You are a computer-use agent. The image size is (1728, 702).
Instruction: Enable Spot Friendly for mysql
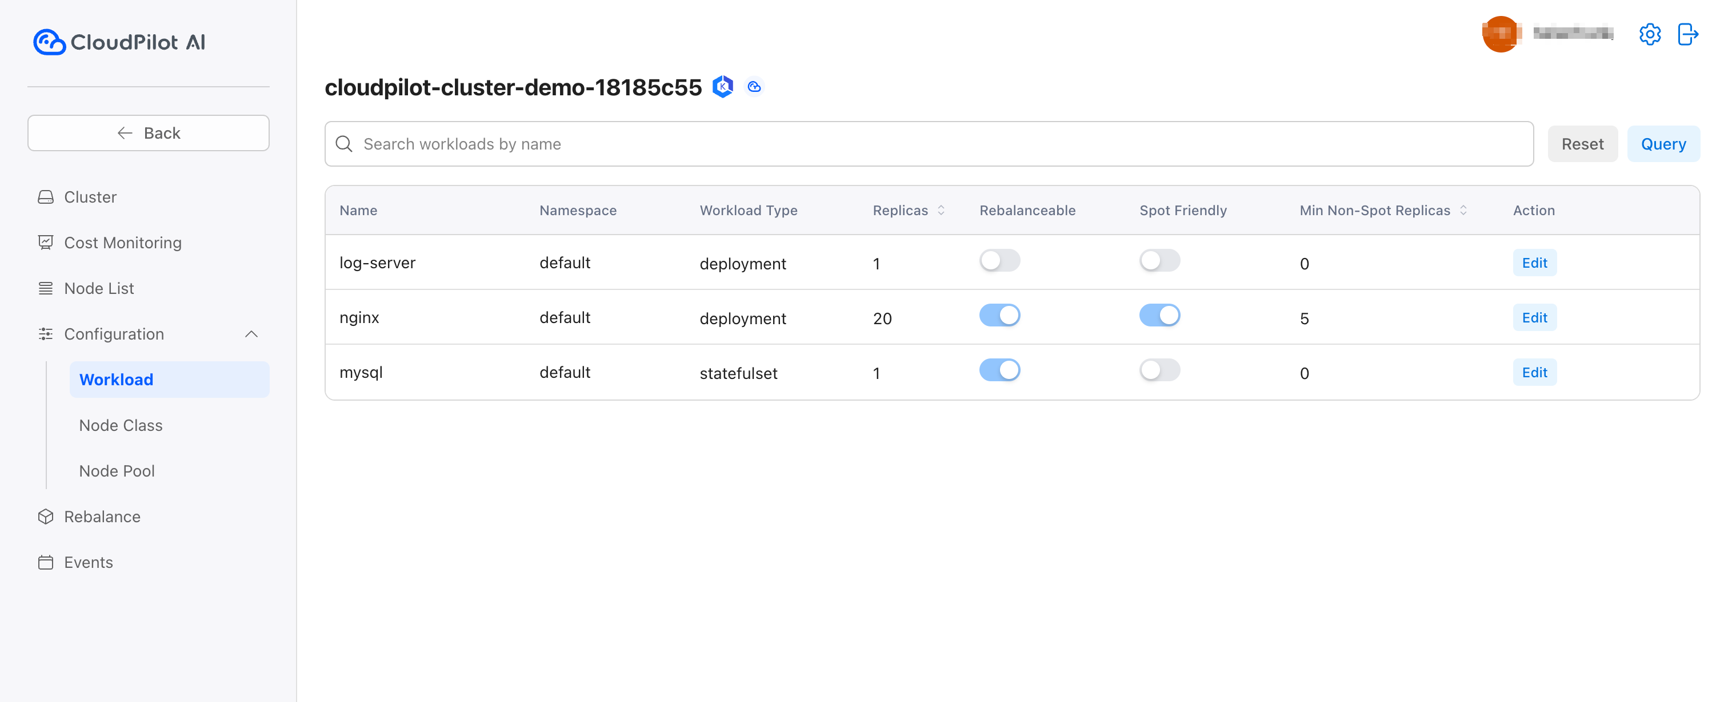(x=1160, y=369)
